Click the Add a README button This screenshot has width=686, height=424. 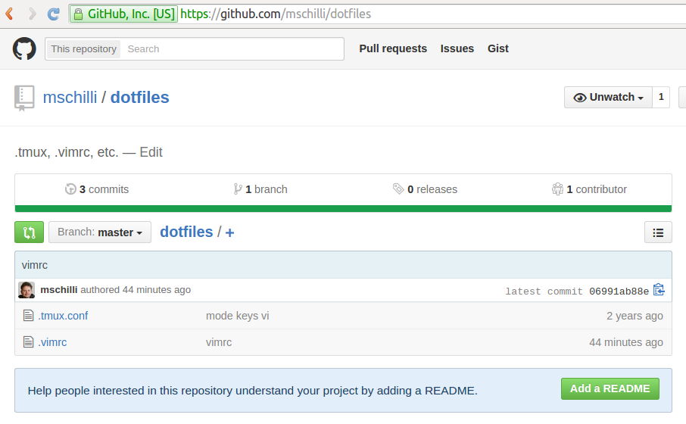point(610,388)
